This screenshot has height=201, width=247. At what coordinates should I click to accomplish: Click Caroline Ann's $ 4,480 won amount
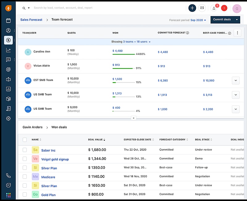118,51
